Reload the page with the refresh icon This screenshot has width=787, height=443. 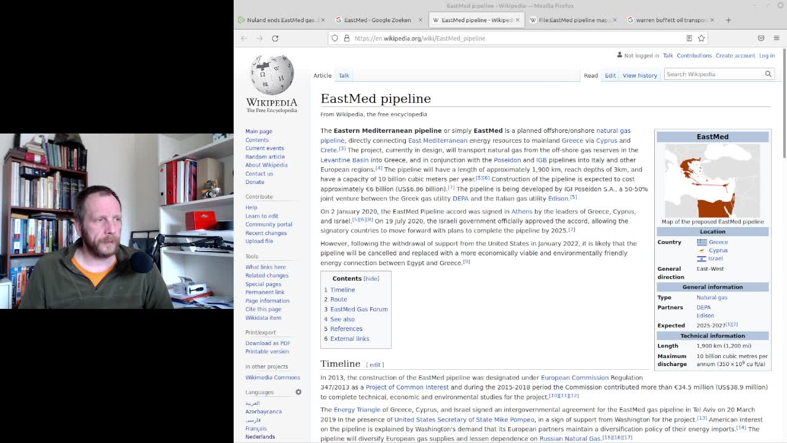point(275,38)
